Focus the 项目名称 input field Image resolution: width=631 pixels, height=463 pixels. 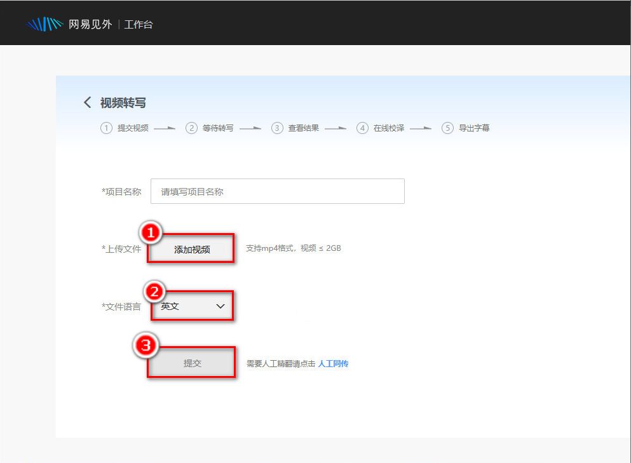pos(277,191)
